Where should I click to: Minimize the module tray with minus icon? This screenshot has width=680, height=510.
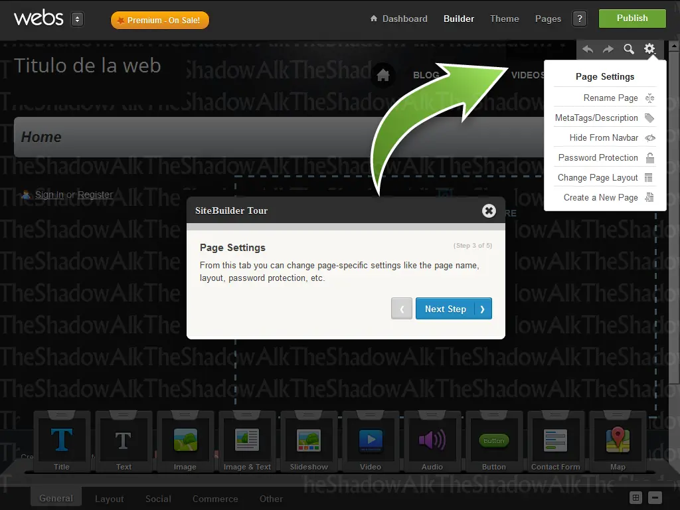[x=655, y=497]
